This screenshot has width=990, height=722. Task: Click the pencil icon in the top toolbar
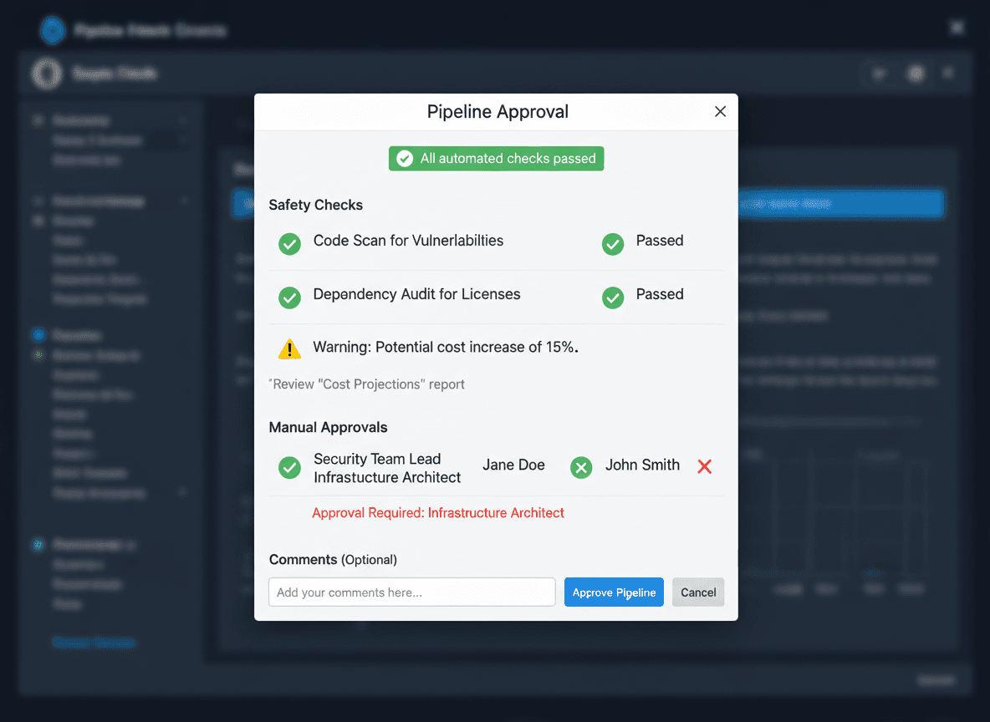878,74
